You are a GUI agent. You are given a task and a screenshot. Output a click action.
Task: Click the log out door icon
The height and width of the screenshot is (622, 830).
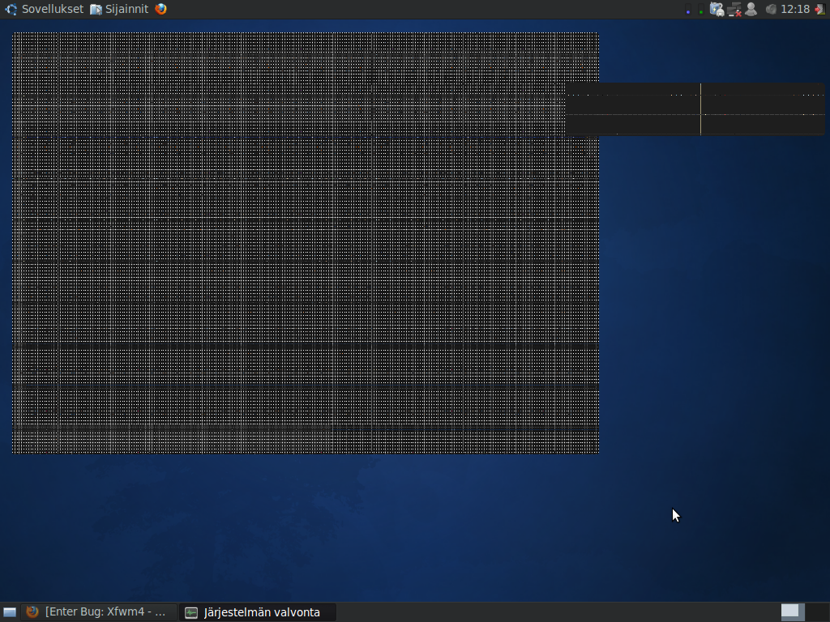pyautogui.click(x=819, y=9)
